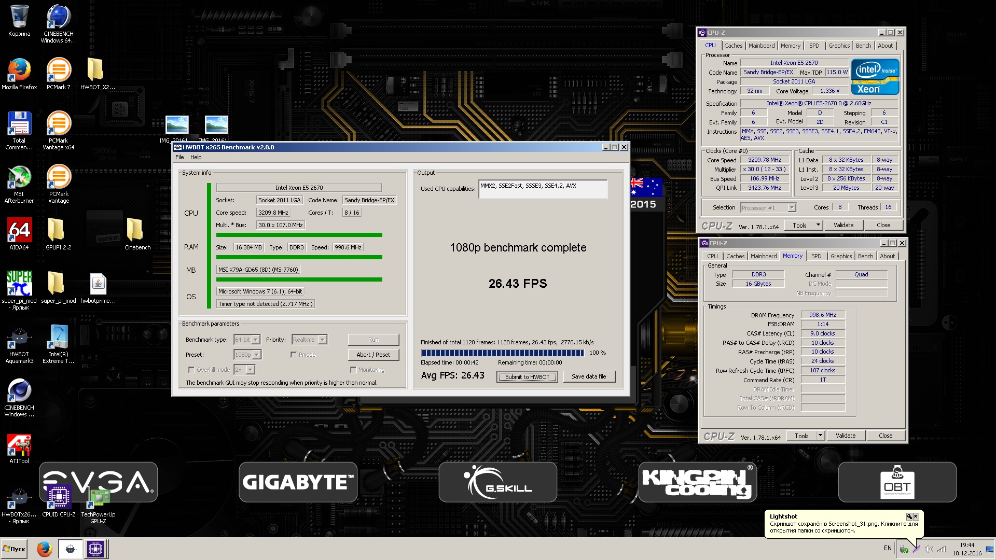Open the Mozilla Firefox desktop icon
Image resolution: width=996 pixels, height=560 pixels.
19,74
